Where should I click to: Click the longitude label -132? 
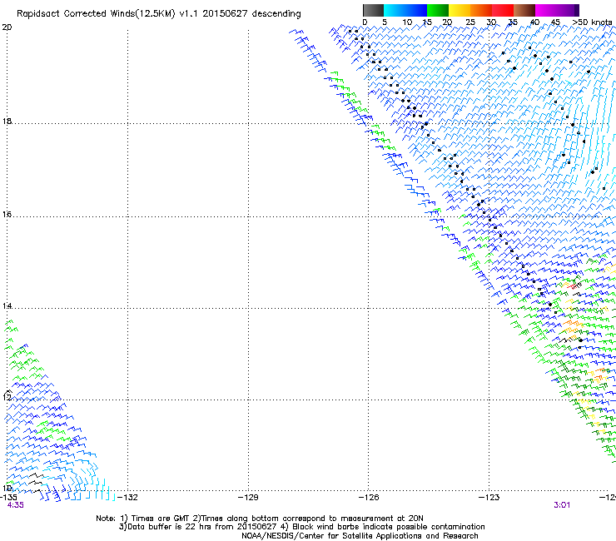tap(127, 498)
